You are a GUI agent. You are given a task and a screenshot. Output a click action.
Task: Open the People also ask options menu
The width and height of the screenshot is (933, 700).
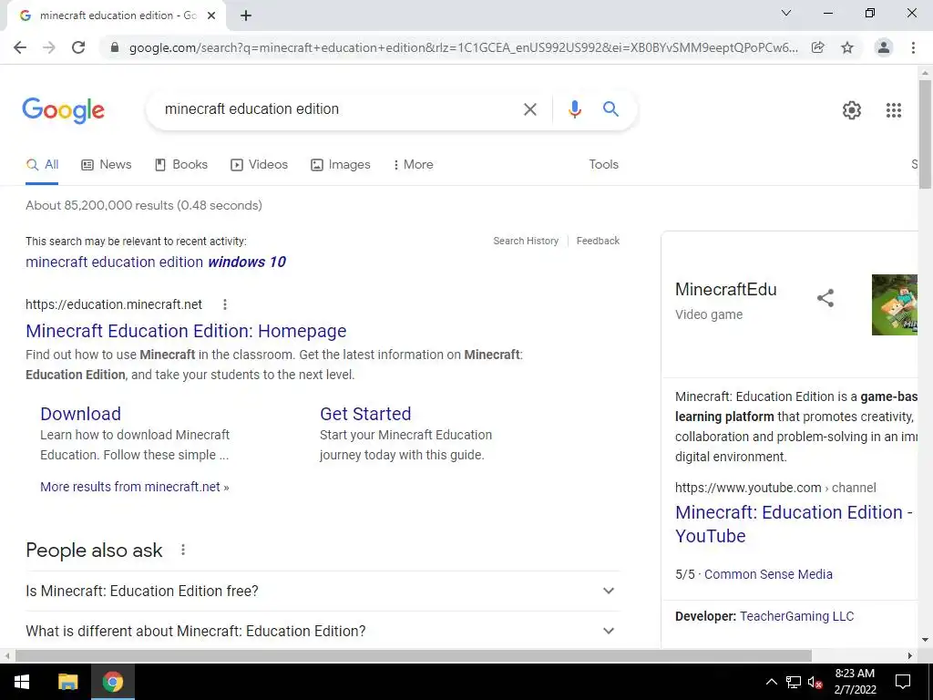pyautogui.click(x=183, y=550)
